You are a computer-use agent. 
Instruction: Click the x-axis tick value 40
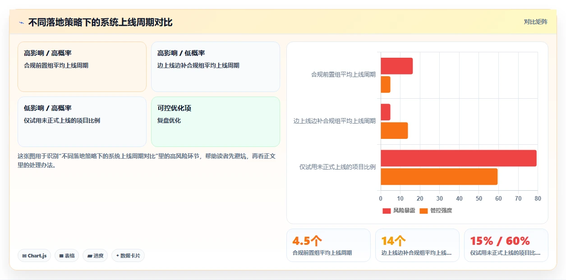459,199
